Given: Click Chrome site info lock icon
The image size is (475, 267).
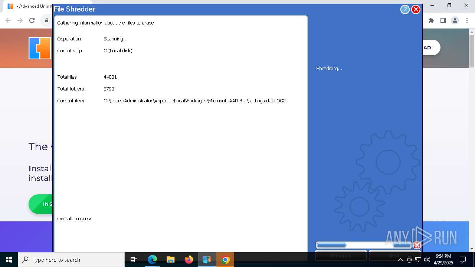Looking at the screenshot, I should click(46, 20).
